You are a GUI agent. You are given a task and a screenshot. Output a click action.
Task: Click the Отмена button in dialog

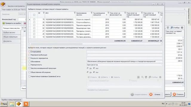[x=155, y=95]
